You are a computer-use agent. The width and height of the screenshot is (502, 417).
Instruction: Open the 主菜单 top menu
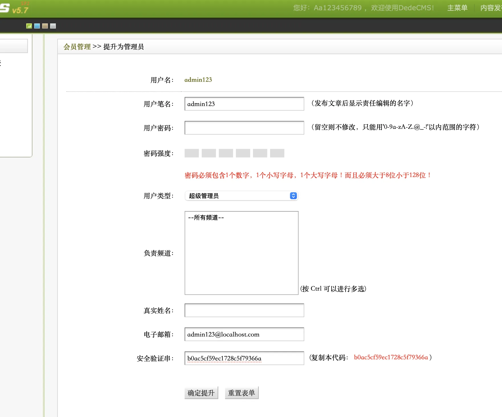point(457,8)
